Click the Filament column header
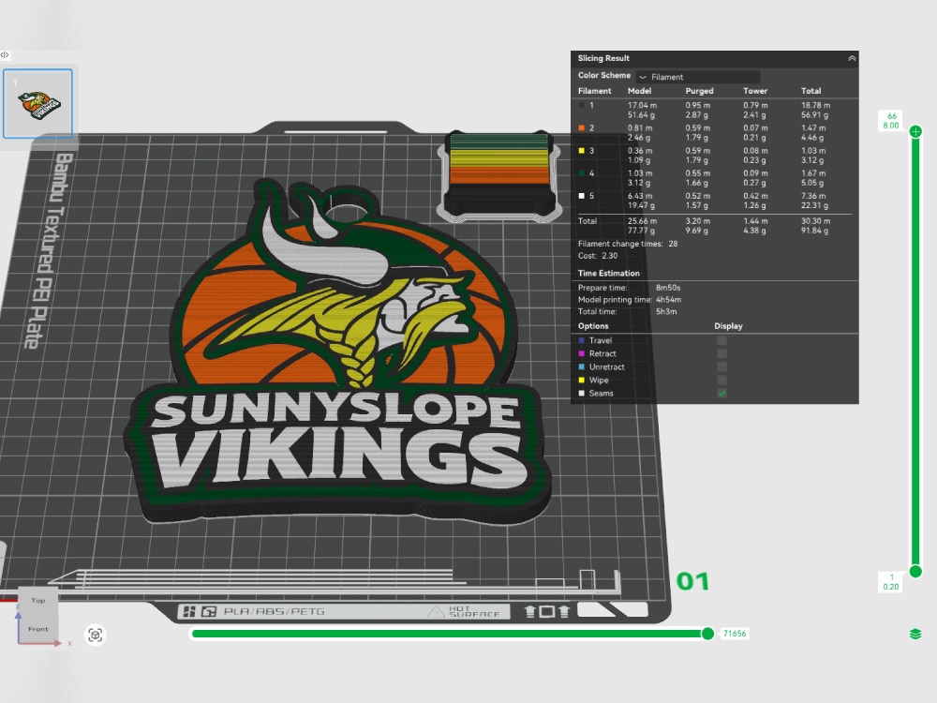This screenshot has width=937, height=703. click(x=595, y=91)
